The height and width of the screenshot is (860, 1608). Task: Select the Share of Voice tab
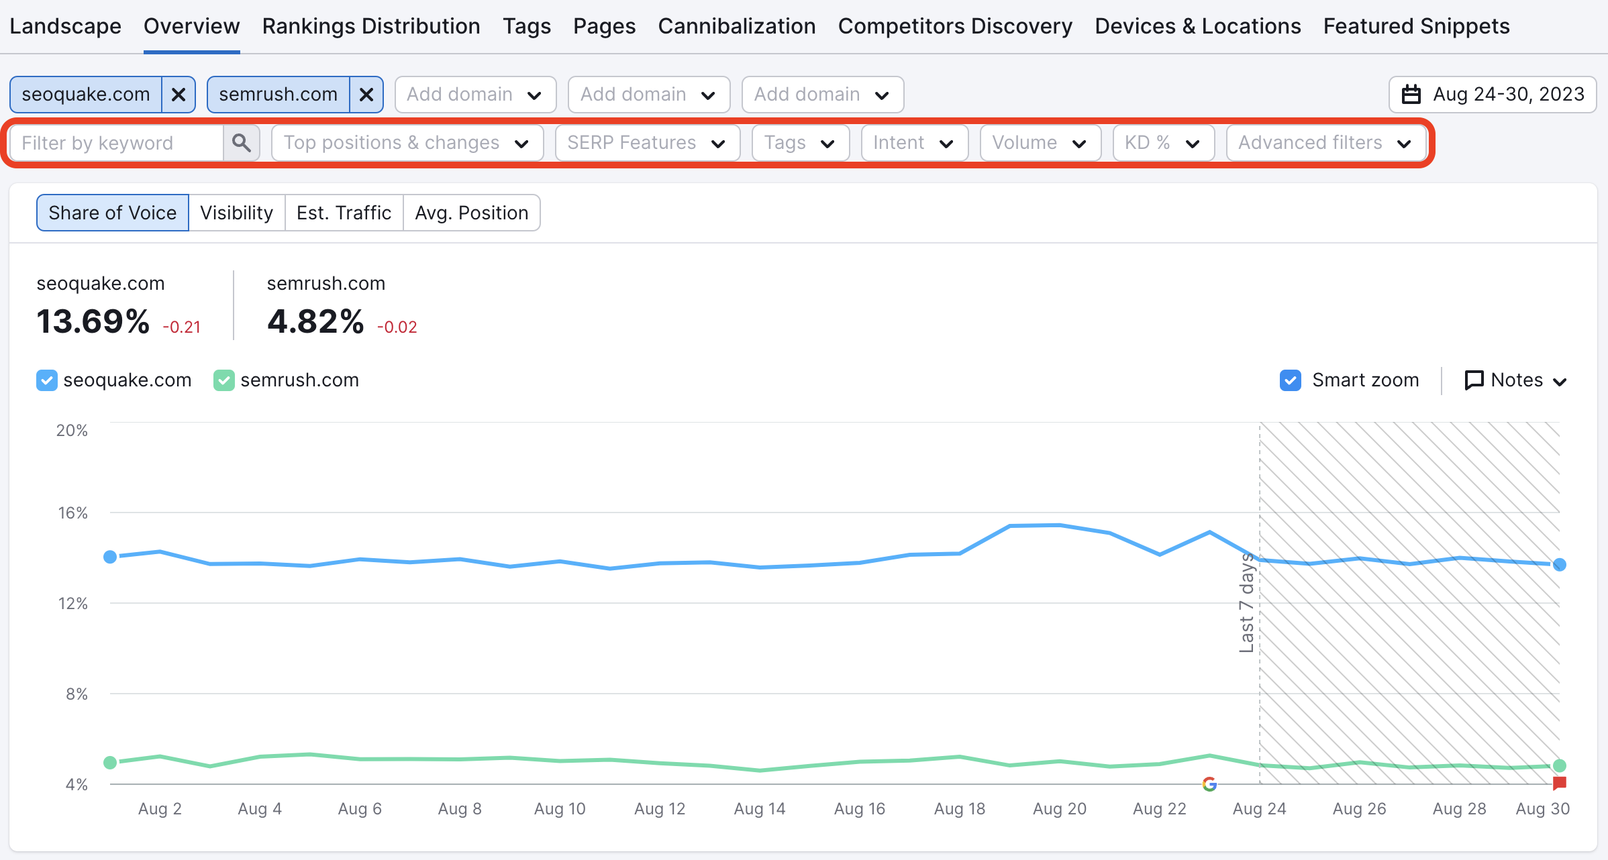pos(111,213)
